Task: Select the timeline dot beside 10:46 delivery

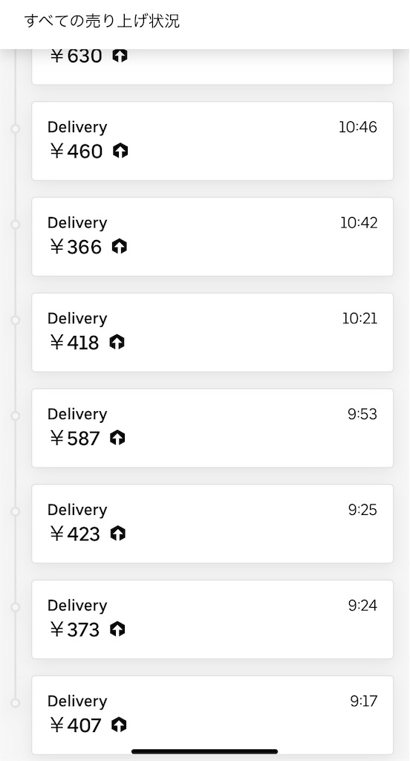Action: point(15,129)
